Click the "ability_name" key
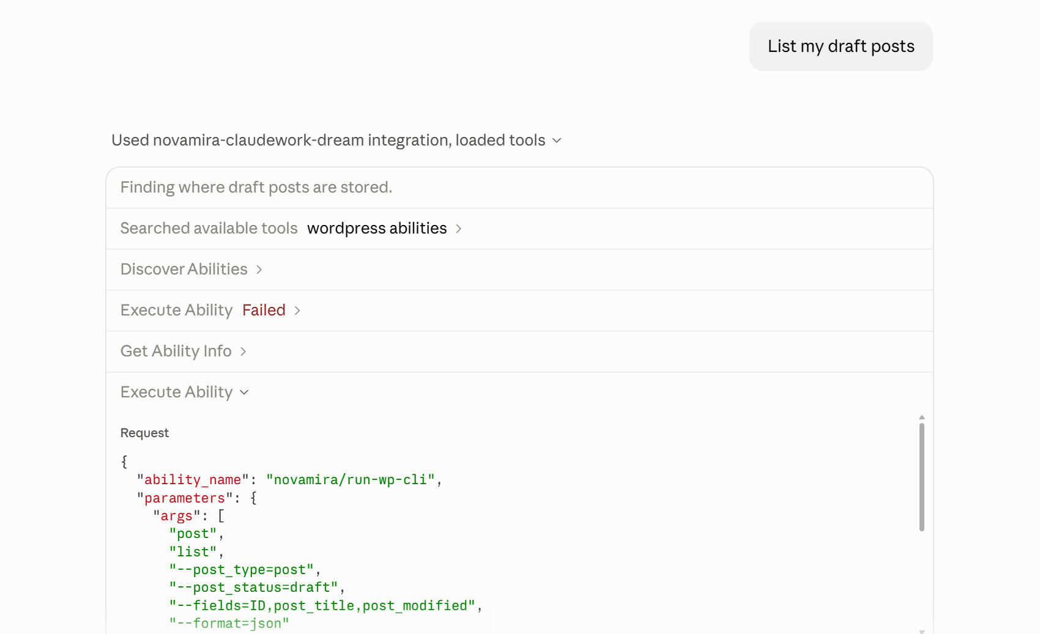The height and width of the screenshot is (634, 1040). click(x=193, y=480)
